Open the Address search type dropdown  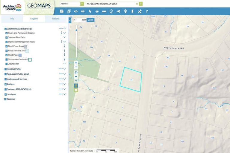tap(82, 4)
